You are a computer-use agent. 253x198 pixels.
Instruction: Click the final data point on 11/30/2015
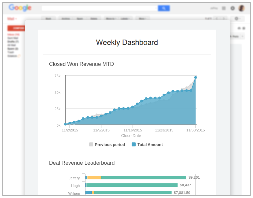(196, 78)
